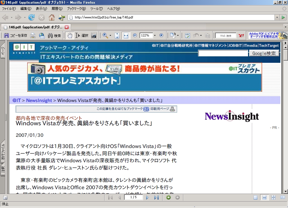
Task: Fit page height in the viewer
Action: [x=117, y=36]
